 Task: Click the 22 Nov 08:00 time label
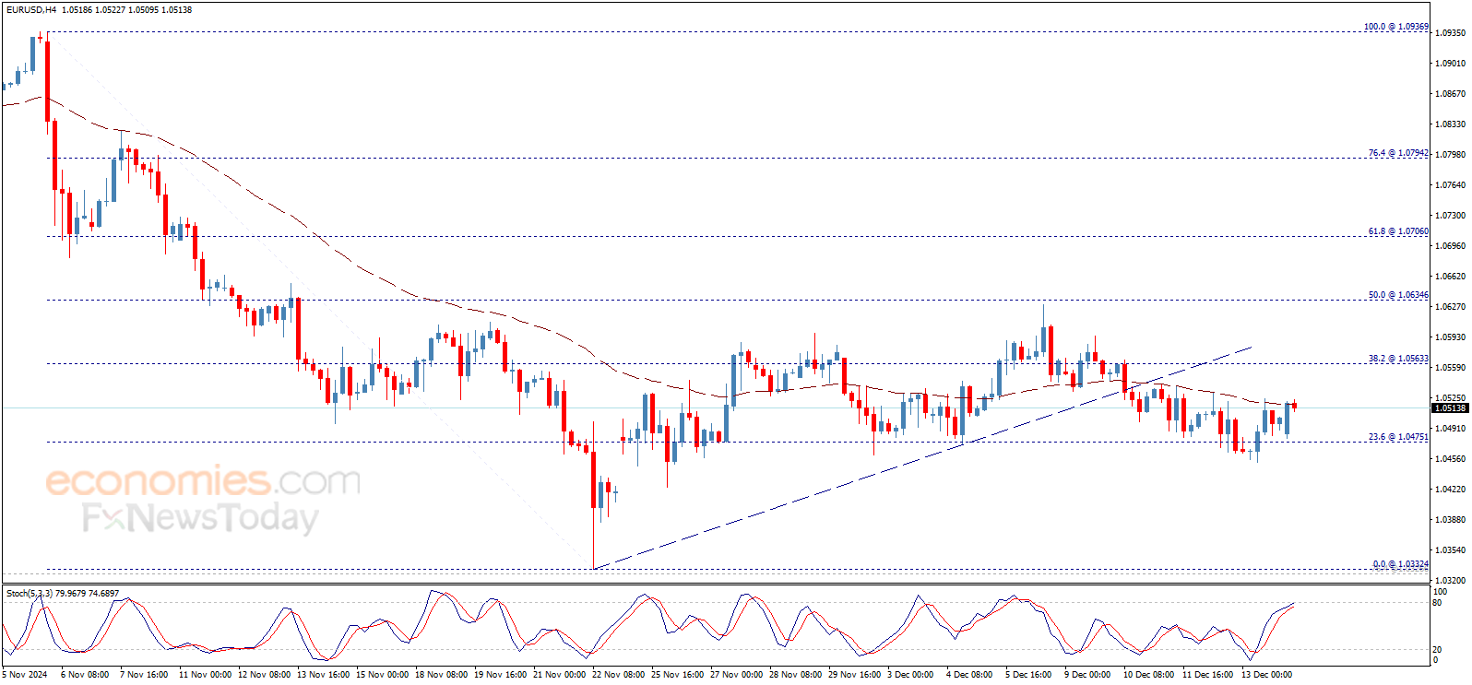618,675
